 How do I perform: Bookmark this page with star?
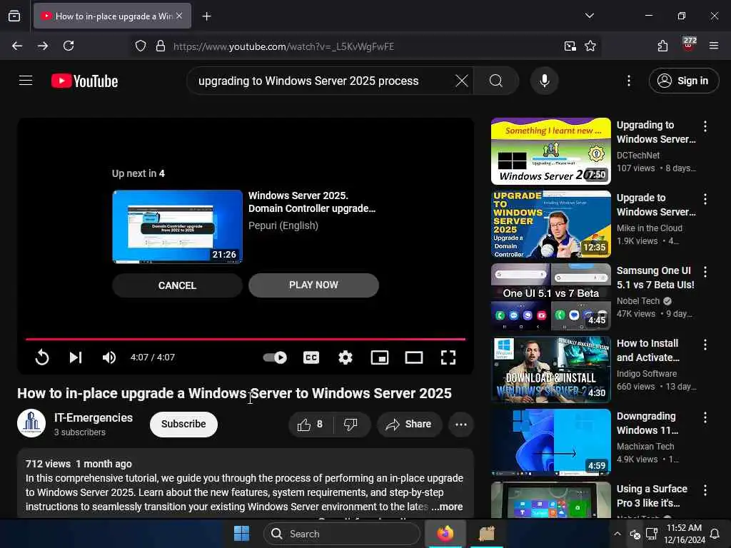pos(590,46)
